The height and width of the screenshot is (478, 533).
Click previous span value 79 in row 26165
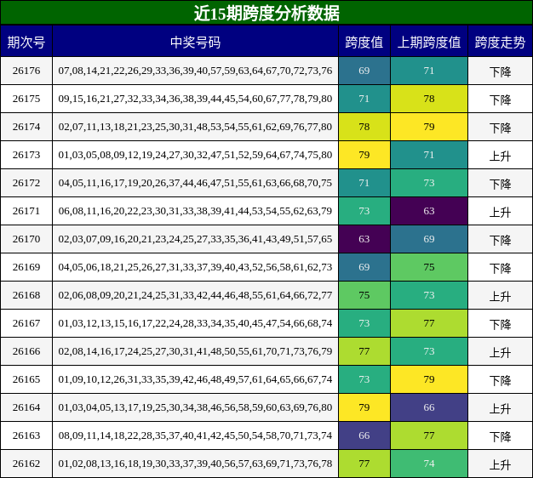tap(429, 379)
